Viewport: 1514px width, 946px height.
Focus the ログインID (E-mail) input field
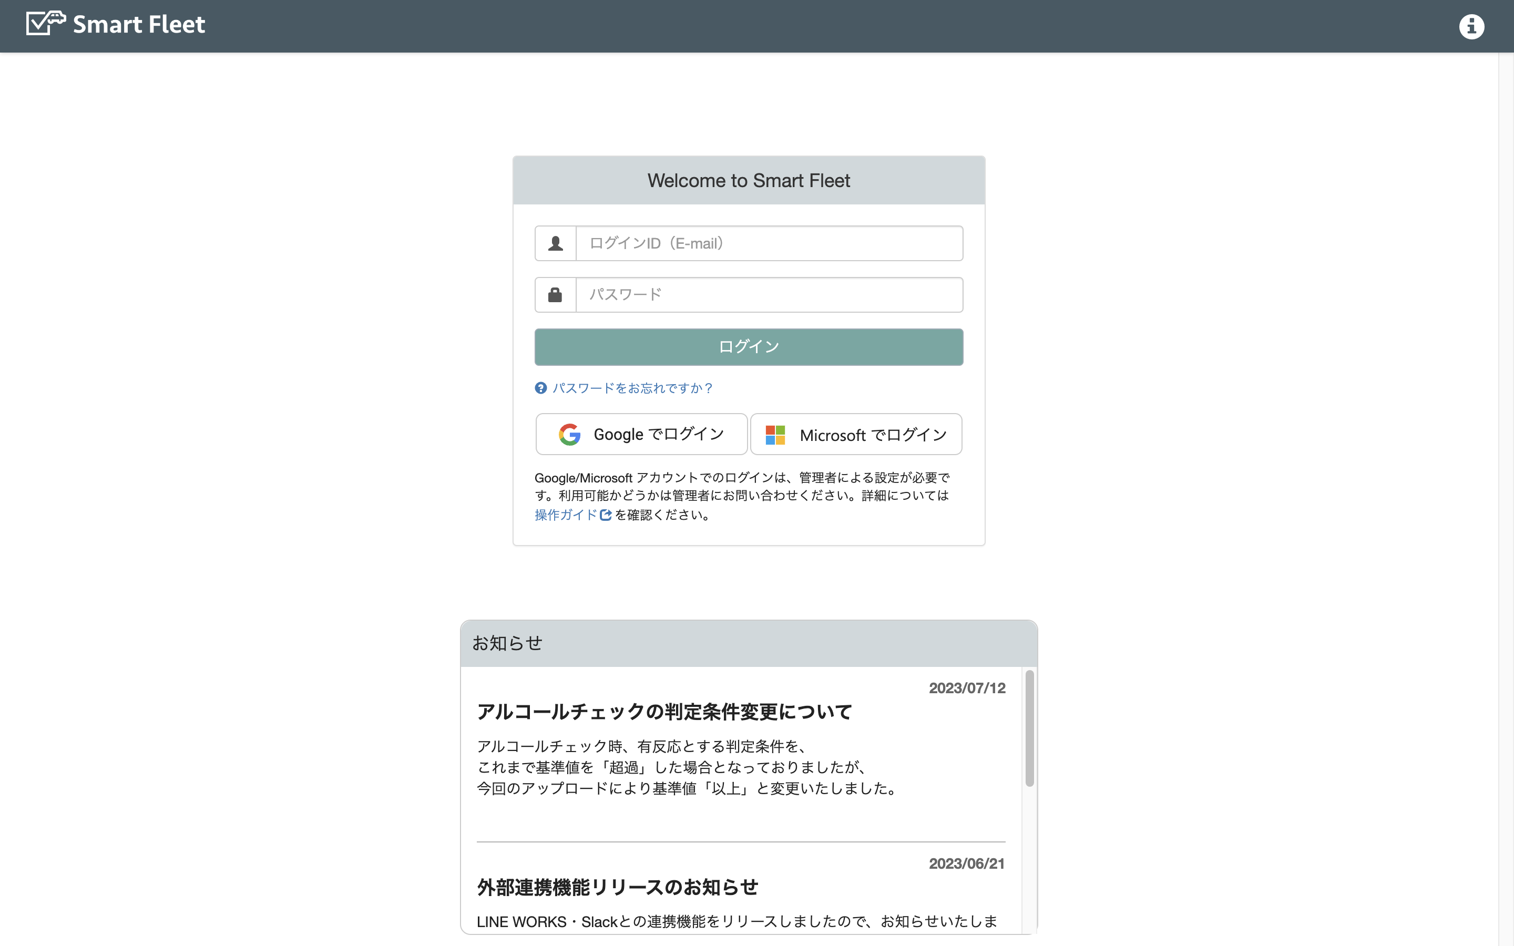[x=769, y=243]
